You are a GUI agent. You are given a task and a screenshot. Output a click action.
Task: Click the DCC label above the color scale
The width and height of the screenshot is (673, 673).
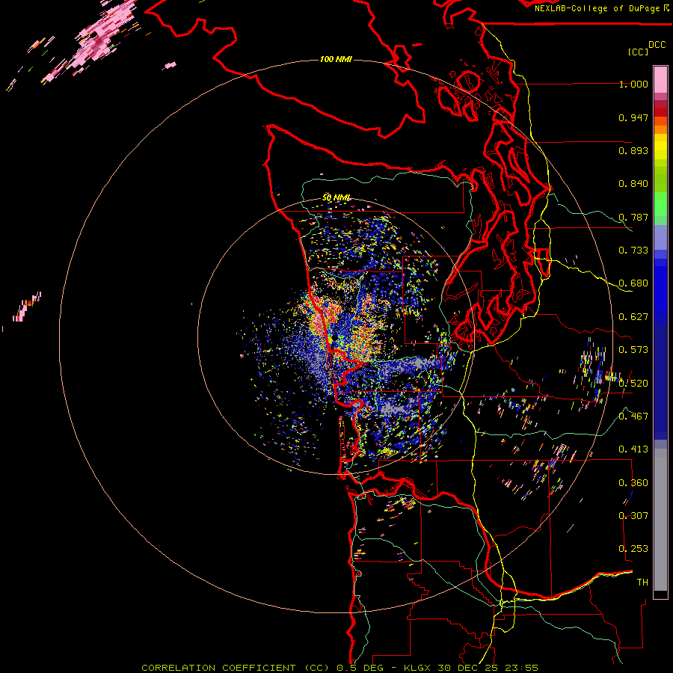[x=657, y=45]
